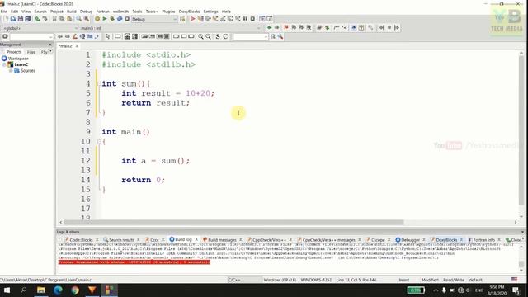Abort the build using the stop icon
The image size is (528, 297).
pos(127,19)
